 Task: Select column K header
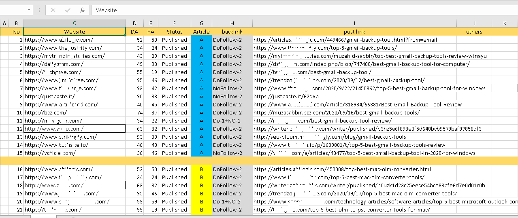click(505, 23)
